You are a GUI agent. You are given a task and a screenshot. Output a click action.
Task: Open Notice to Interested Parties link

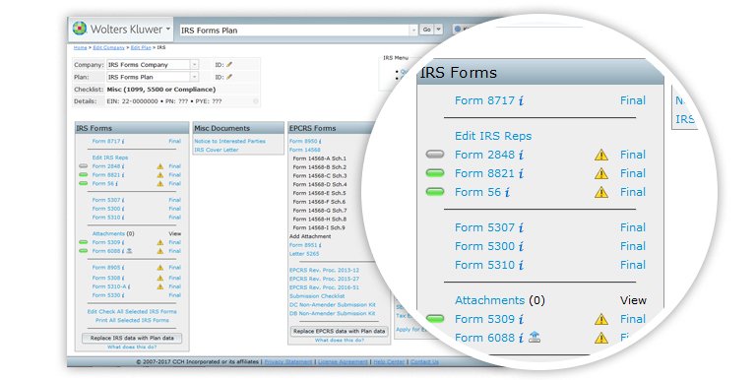[x=230, y=142]
